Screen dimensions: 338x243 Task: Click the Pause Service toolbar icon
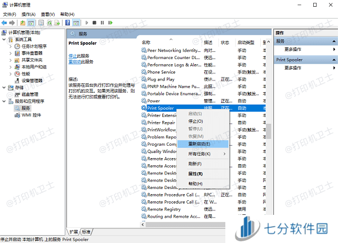coord(101,23)
